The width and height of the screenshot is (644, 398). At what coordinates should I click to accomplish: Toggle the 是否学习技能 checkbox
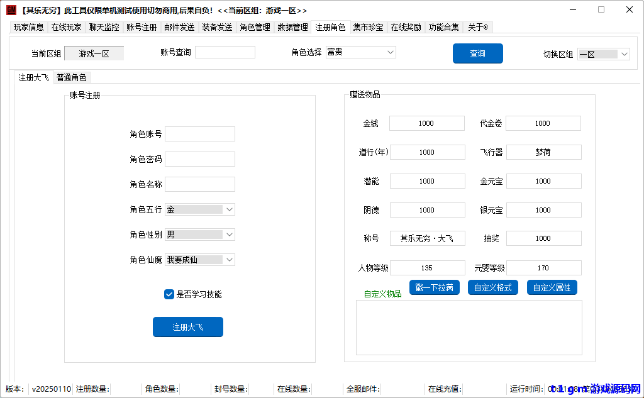point(169,294)
